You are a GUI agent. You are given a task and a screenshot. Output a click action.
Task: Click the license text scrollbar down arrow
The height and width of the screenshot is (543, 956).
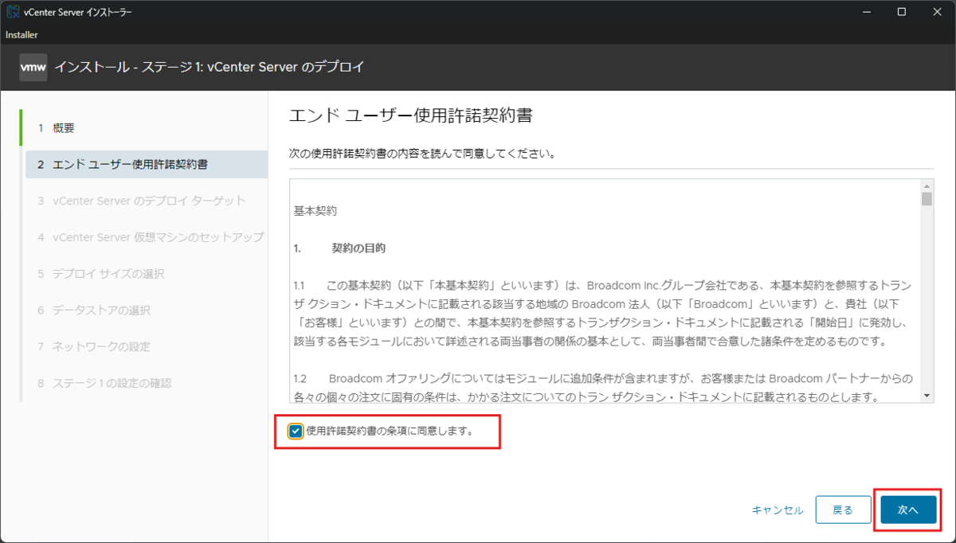pyautogui.click(x=927, y=396)
